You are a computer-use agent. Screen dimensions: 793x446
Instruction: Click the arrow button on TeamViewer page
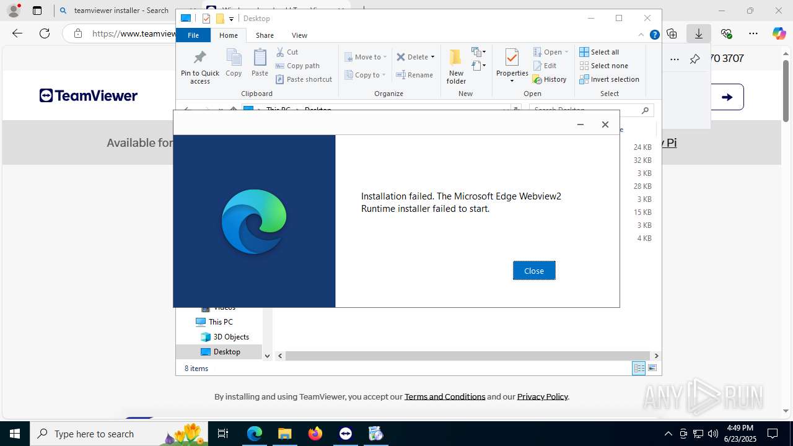[727, 97]
